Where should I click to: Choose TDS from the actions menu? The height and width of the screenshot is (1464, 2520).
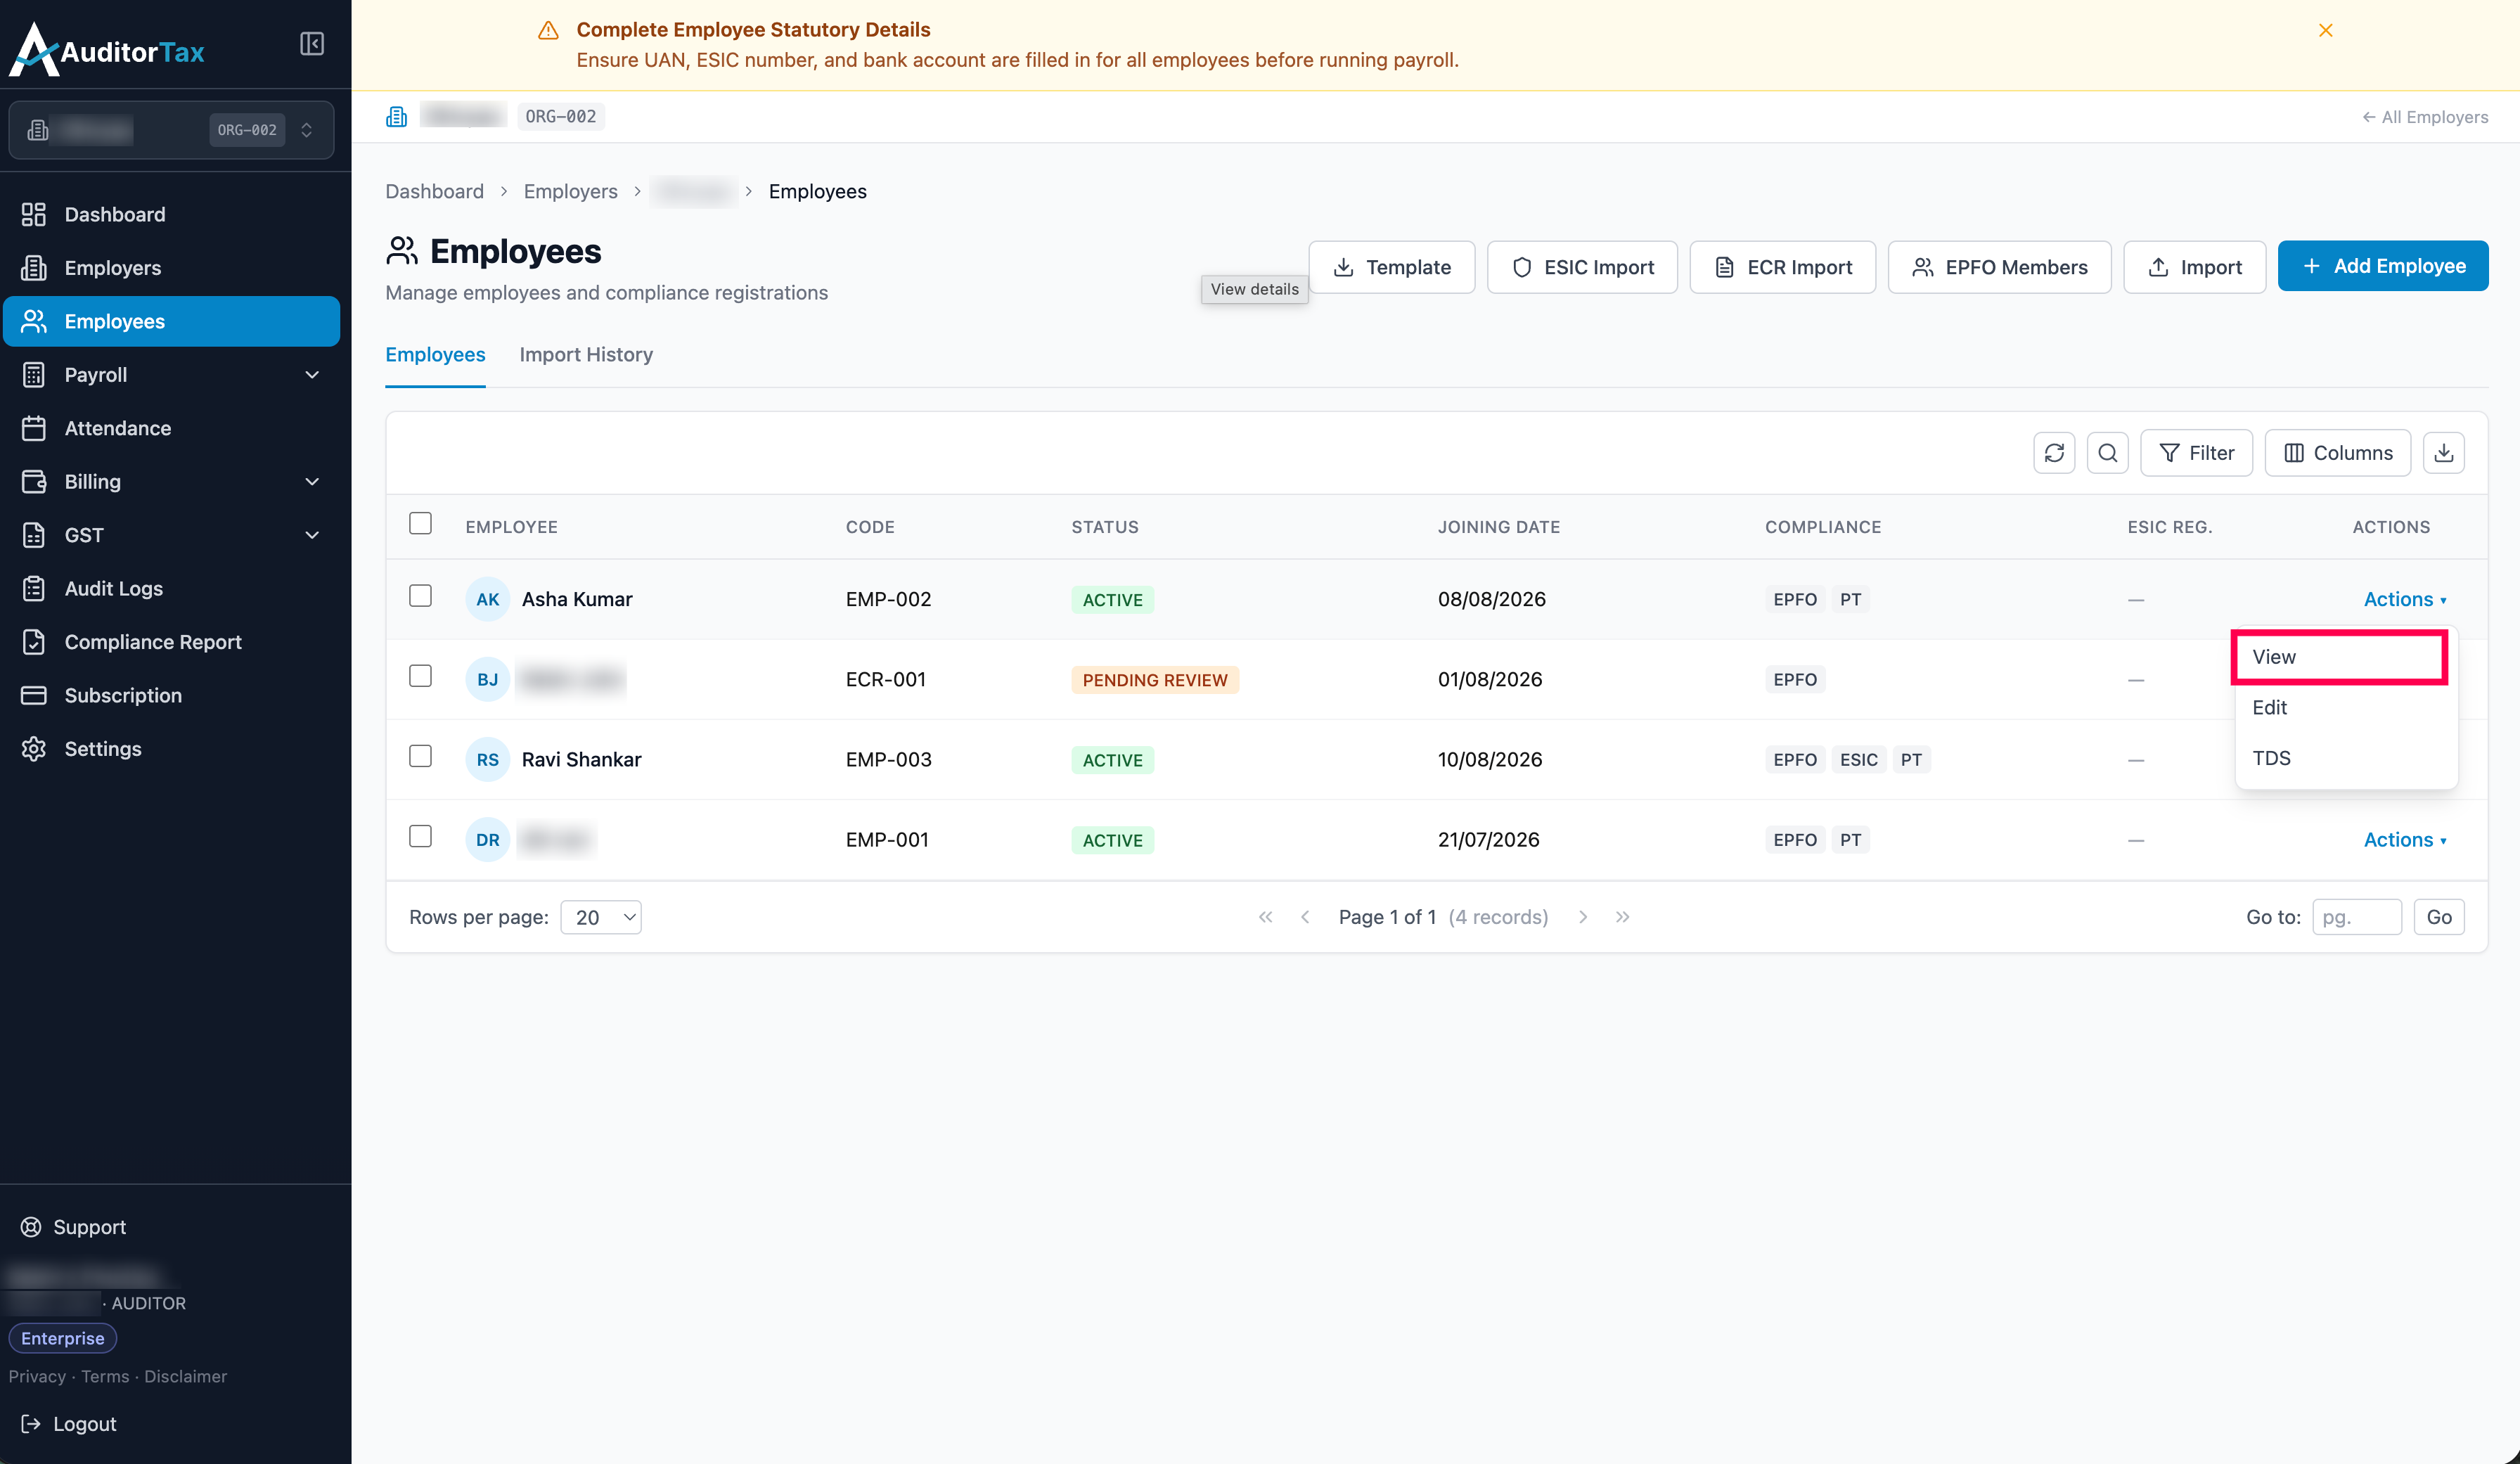tap(2345, 758)
